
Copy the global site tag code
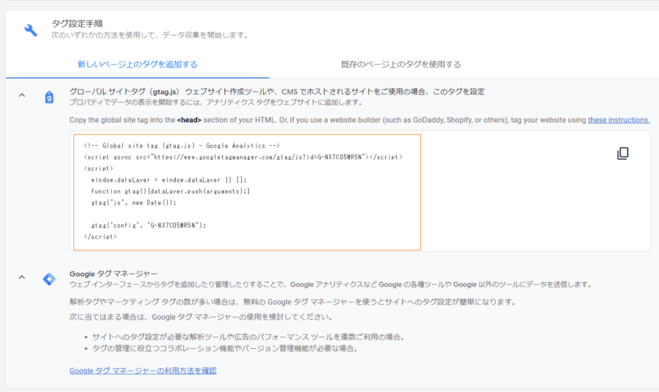(623, 153)
